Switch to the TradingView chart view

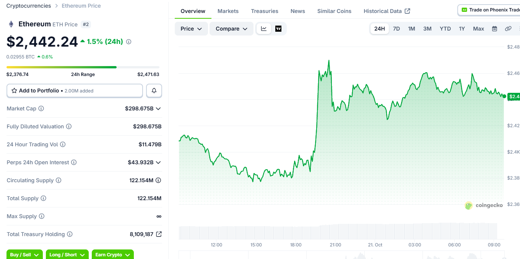[278, 29]
